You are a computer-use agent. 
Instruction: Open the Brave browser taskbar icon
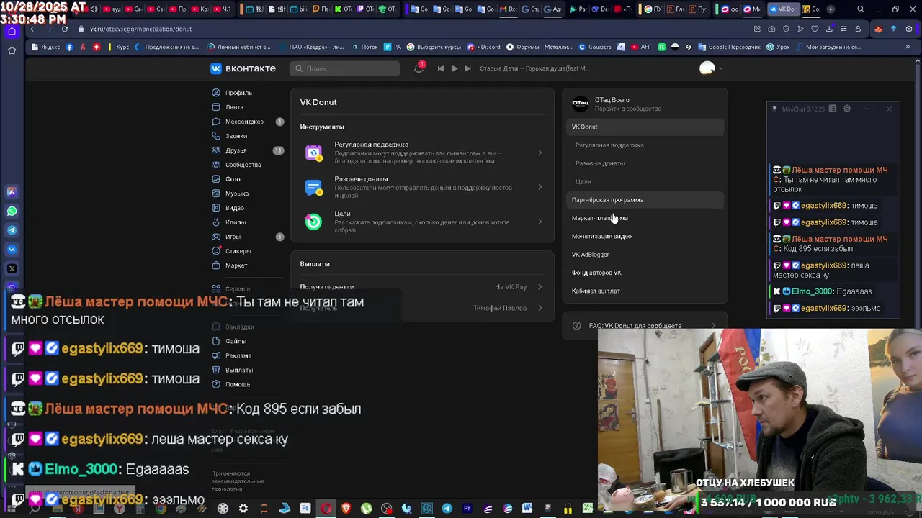point(346,509)
